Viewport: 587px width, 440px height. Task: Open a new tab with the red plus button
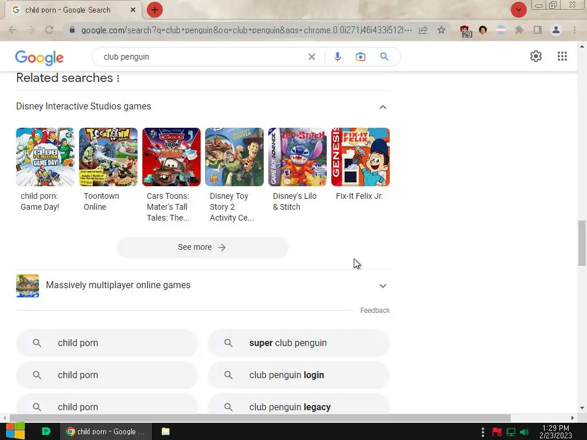[x=155, y=10]
